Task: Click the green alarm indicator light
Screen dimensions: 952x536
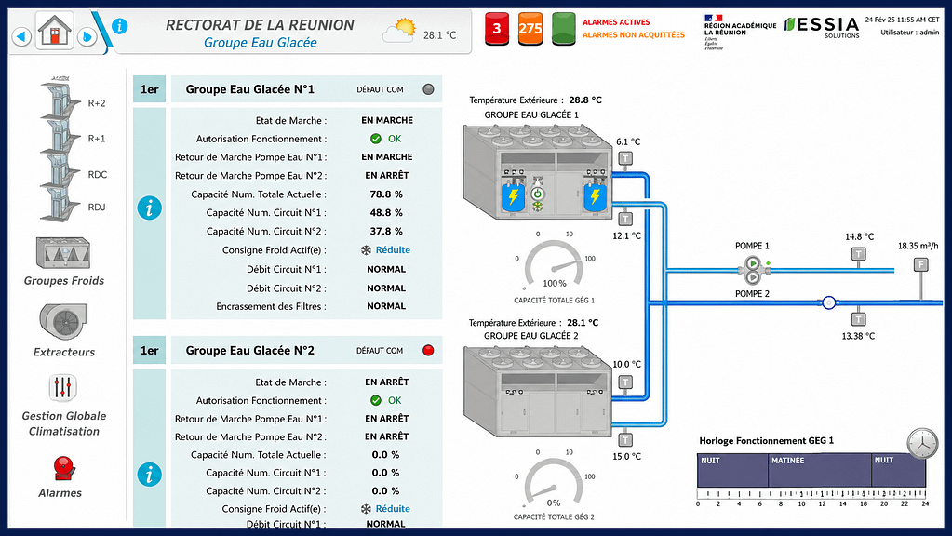Action: coord(563,29)
